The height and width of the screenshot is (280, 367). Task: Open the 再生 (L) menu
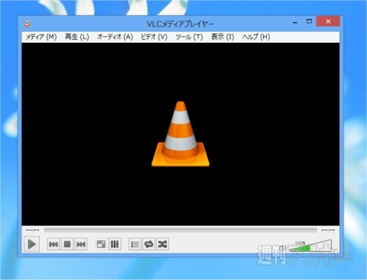[77, 37]
